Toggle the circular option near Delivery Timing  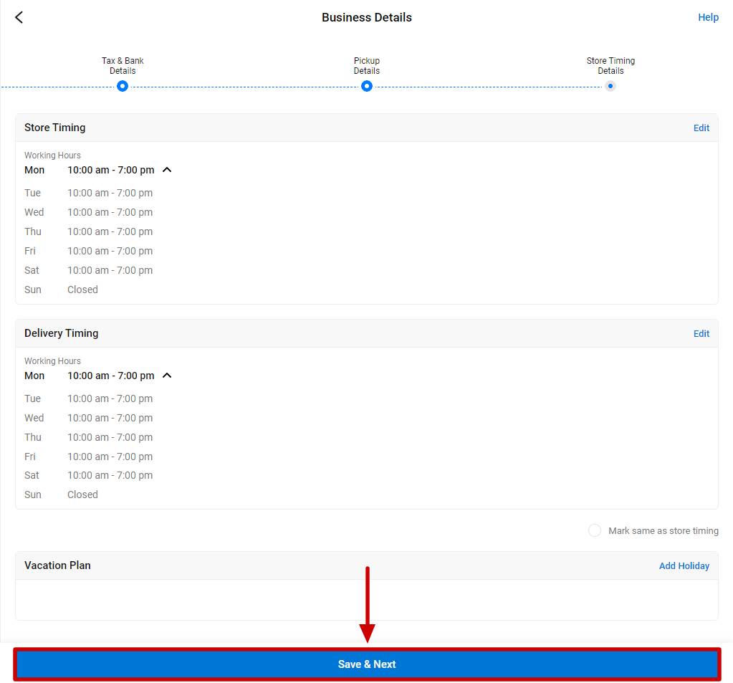pos(594,530)
